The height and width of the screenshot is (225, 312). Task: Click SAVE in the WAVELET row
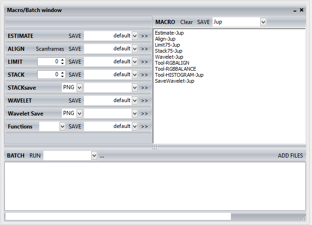point(75,101)
